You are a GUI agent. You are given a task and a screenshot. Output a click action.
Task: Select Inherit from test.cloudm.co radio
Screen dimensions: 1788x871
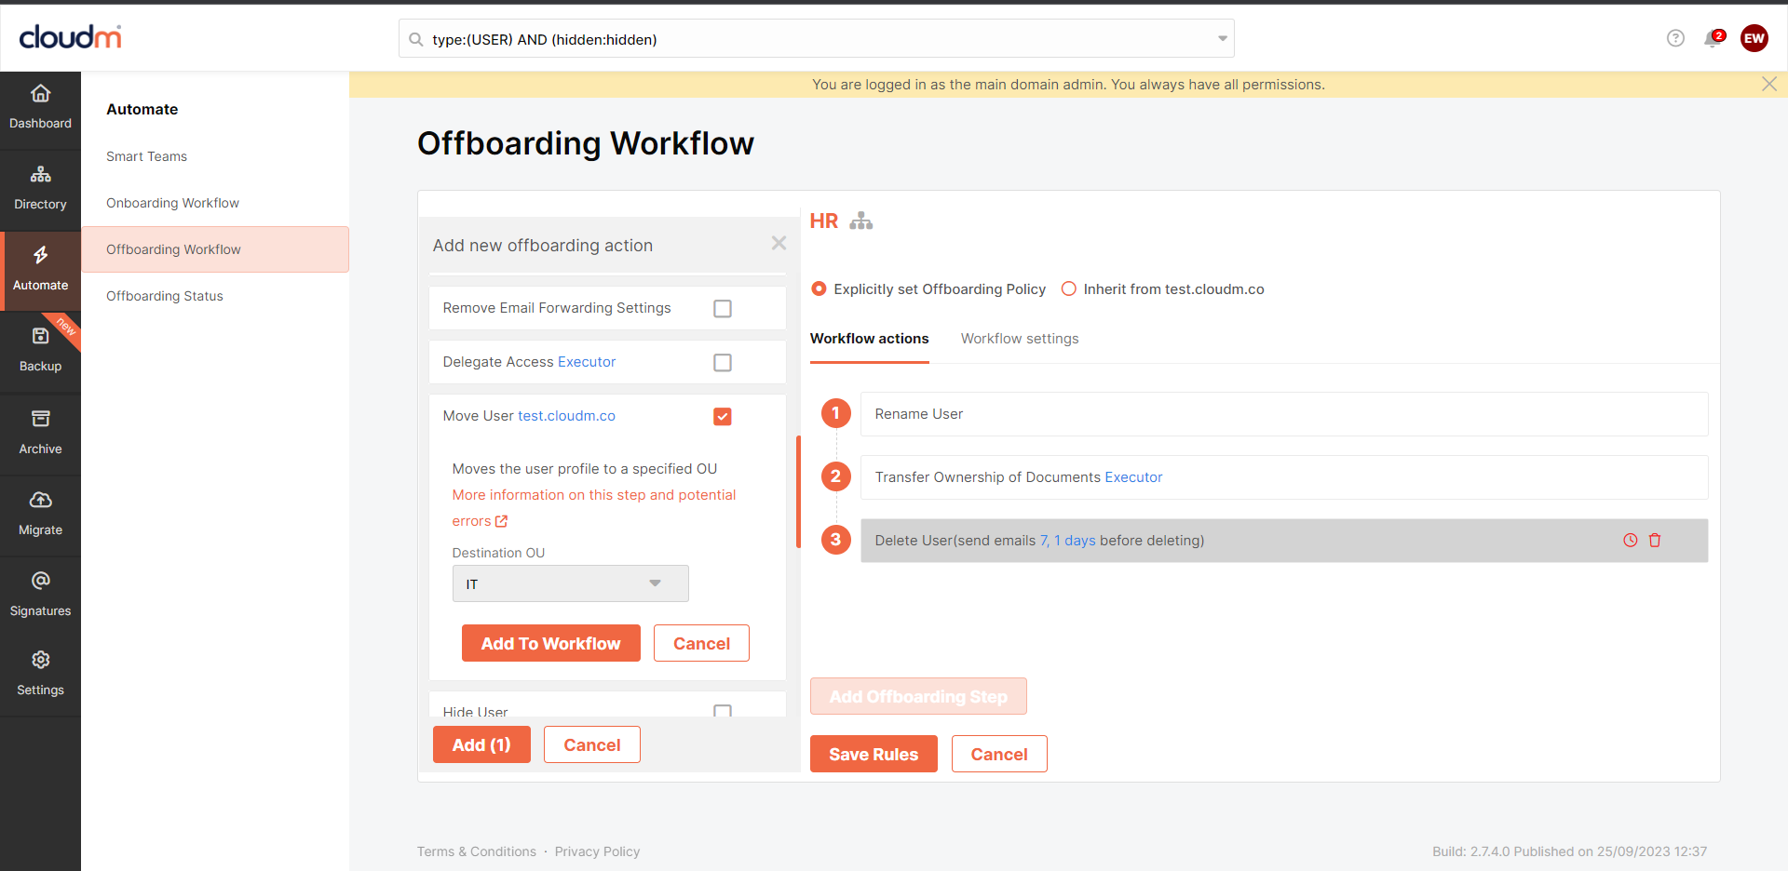tap(1069, 288)
